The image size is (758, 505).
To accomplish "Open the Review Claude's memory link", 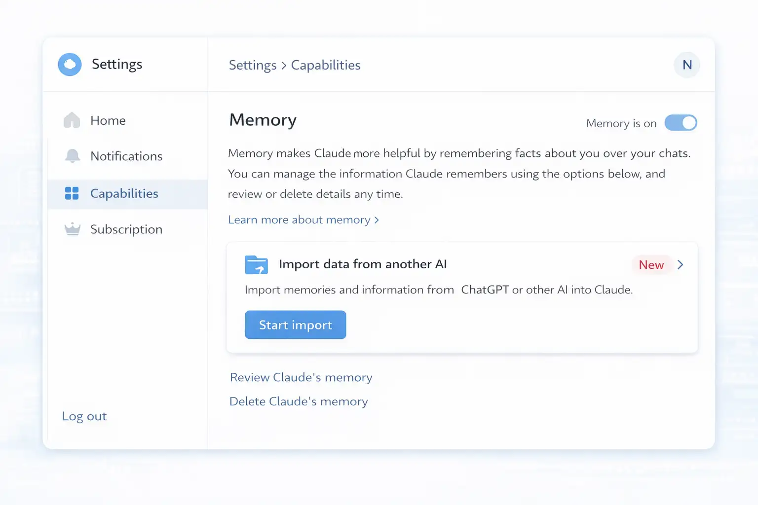I will [301, 377].
